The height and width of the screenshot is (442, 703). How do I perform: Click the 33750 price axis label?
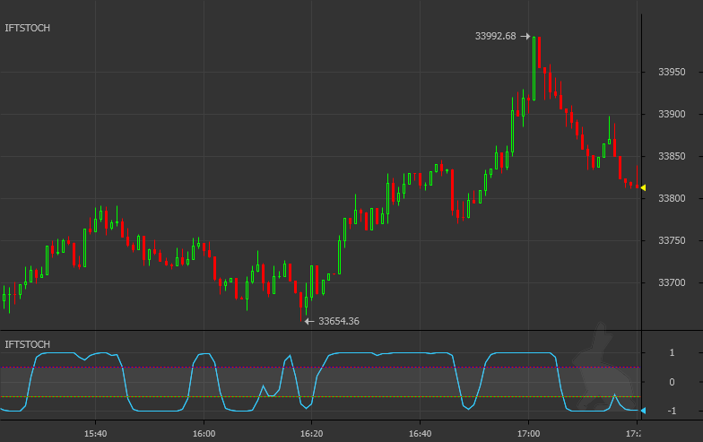672,240
